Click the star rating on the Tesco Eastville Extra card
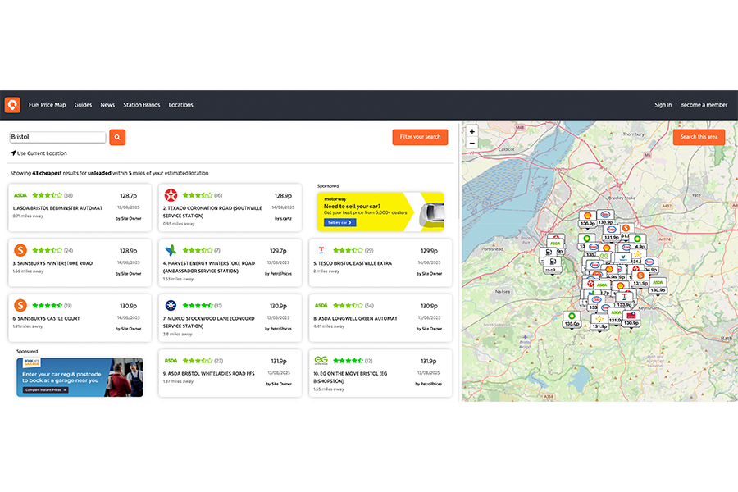Viewport: 738px width, 492px height. [x=348, y=250]
